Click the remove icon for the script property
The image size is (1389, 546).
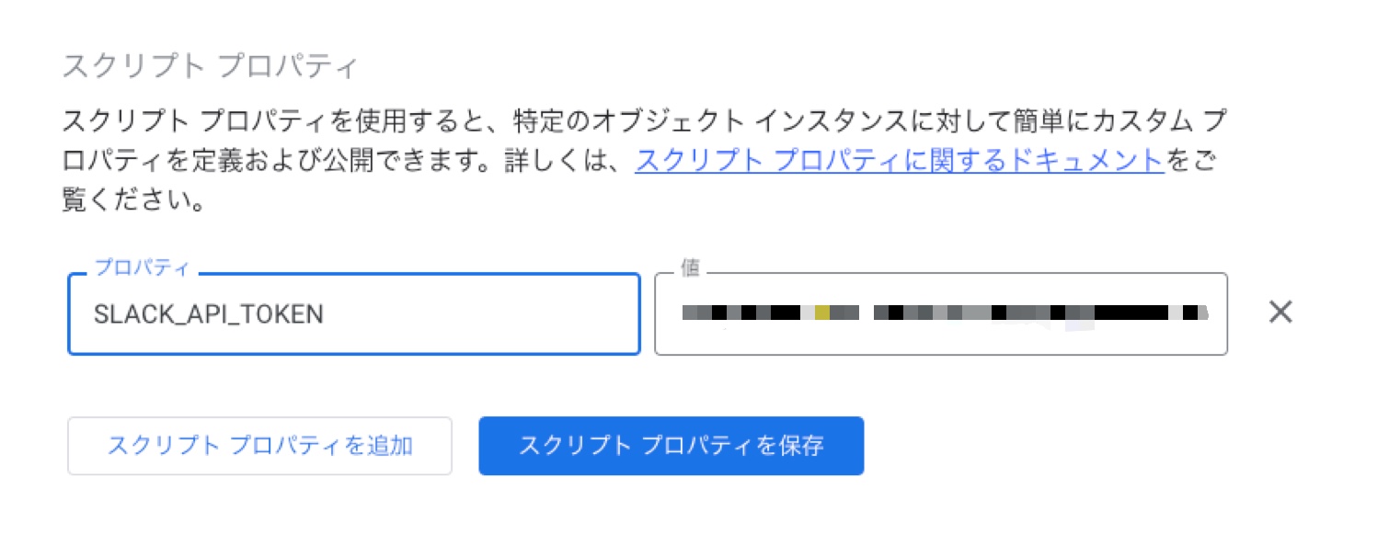click(x=1280, y=313)
